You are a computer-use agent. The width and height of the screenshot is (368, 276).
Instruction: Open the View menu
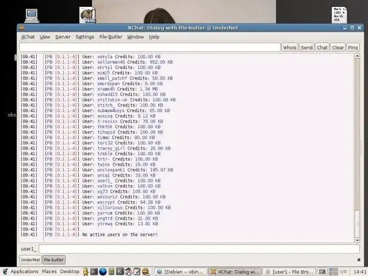pyautogui.click(x=45, y=37)
